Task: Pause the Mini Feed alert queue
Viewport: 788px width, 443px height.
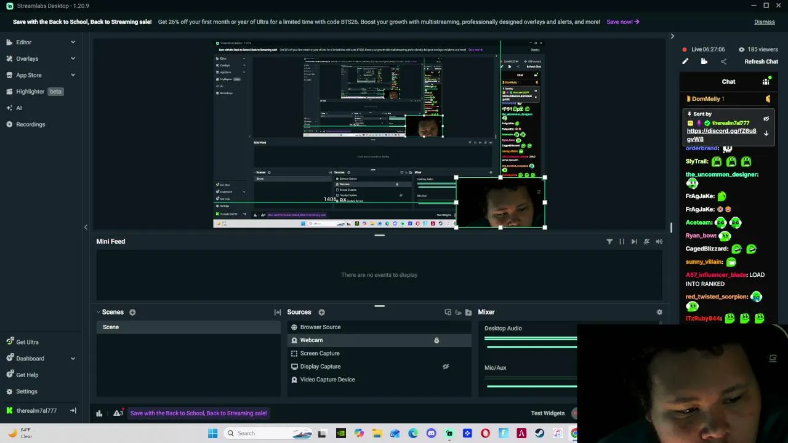Action: pyautogui.click(x=622, y=242)
